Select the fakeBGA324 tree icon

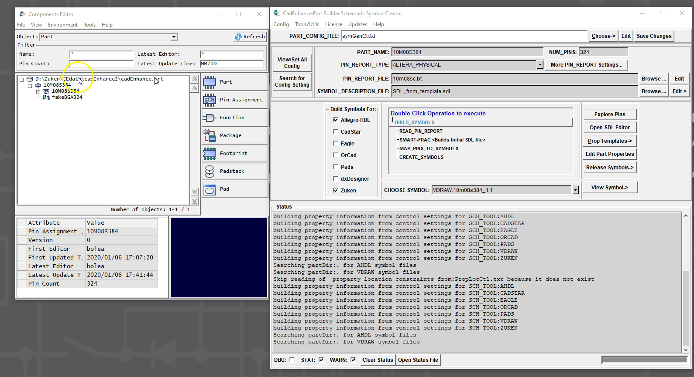click(x=46, y=98)
